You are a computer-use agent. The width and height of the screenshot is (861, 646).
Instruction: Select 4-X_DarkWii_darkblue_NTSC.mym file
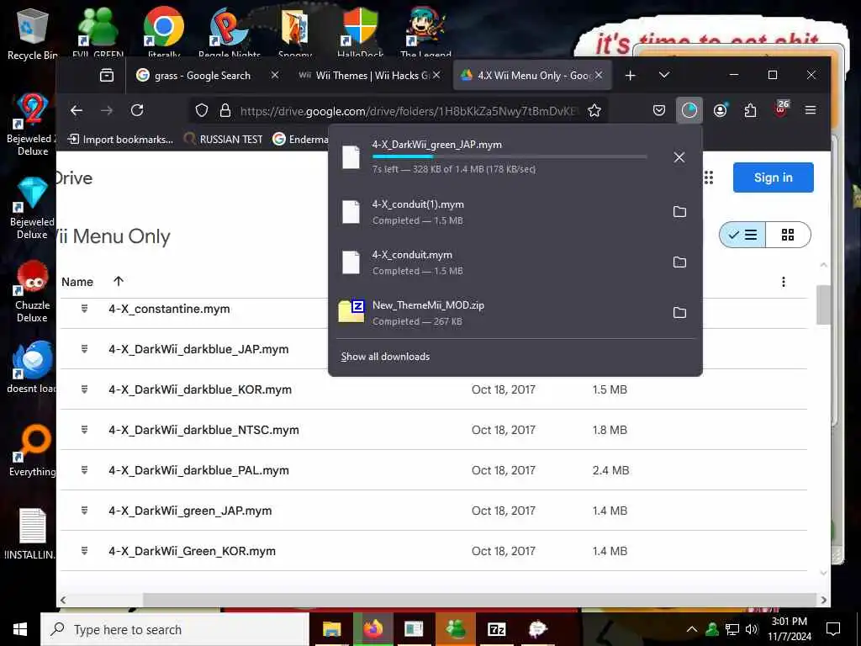coord(203,430)
